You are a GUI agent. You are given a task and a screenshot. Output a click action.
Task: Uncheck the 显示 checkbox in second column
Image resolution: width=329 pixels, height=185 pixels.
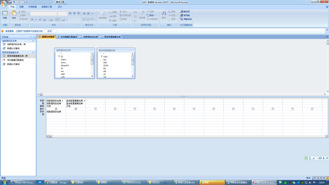click(x=76, y=109)
